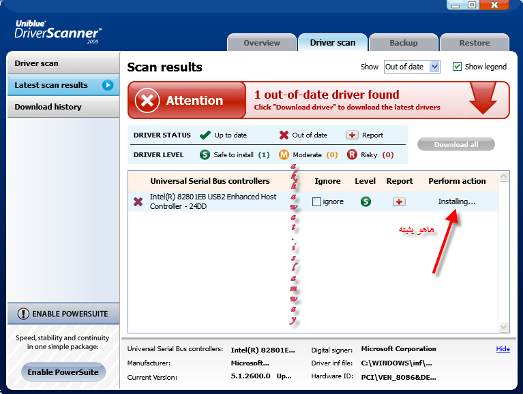Click the Hide details link

503,348
